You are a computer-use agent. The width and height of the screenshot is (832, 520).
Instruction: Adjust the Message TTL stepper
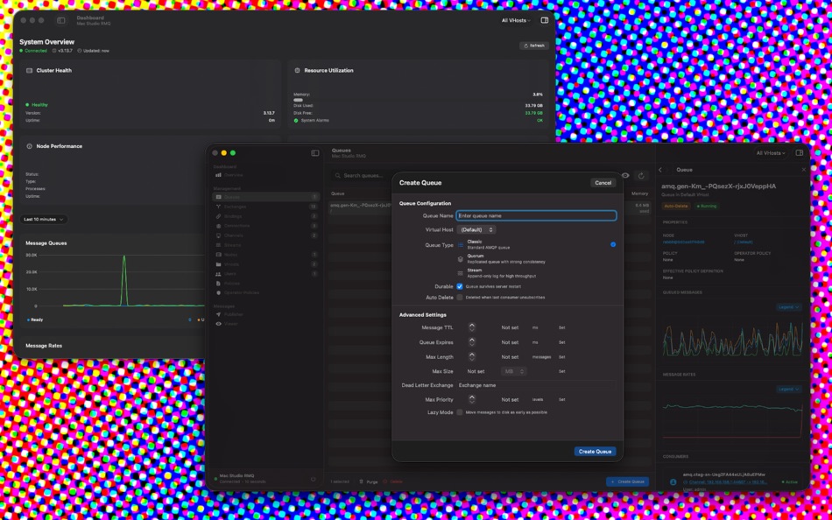click(472, 328)
